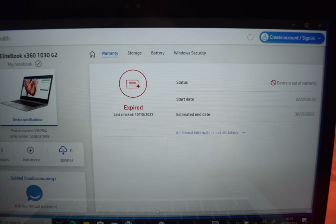Click the EliteBook x360 1030 G2 title
Screen dimensions: 336x224
(29, 55)
